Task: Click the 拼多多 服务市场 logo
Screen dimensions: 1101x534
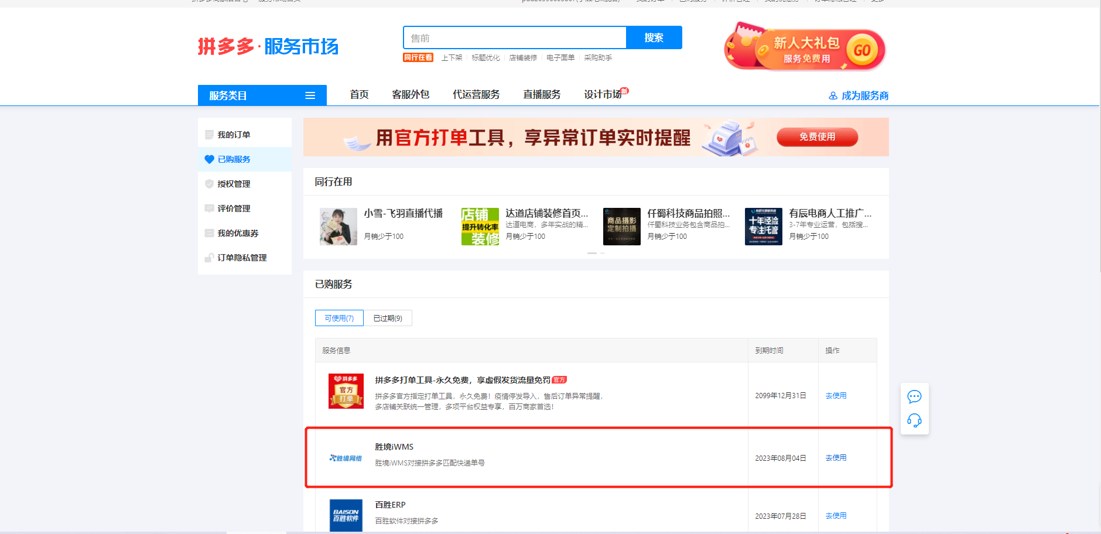Action: 268,46
